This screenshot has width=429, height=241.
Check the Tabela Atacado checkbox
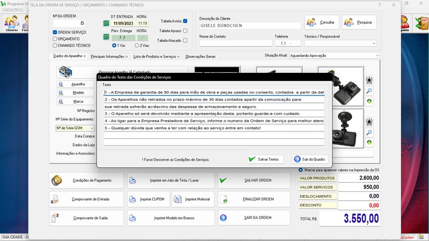point(185,40)
